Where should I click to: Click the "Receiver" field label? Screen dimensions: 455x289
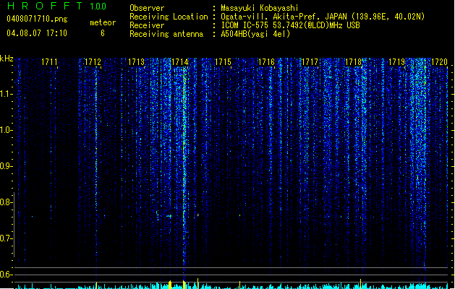[x=147, y=25]
